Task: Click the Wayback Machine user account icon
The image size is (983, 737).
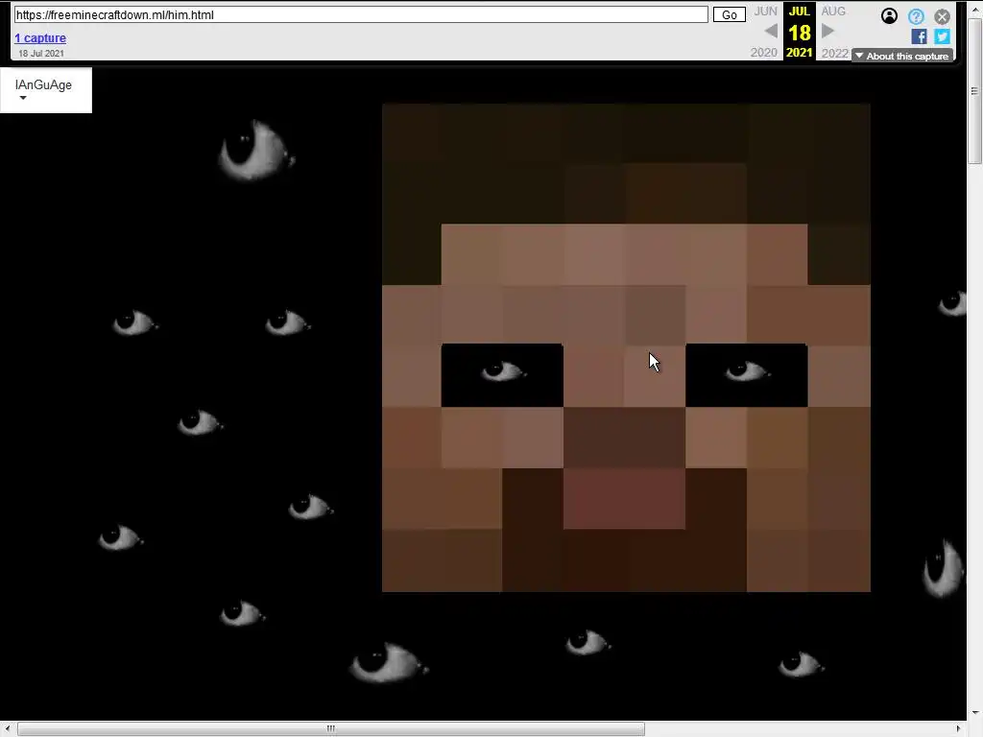Action: (x=889, y=15)
